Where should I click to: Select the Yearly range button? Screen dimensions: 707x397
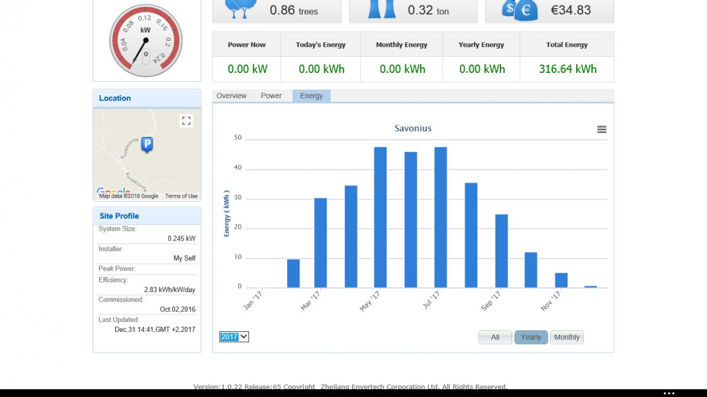pos(531,337)
